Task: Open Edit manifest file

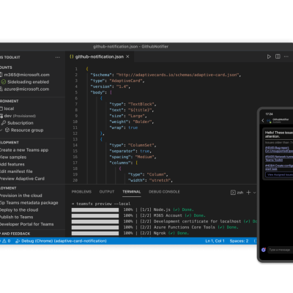Action: [x=16, y=171]
